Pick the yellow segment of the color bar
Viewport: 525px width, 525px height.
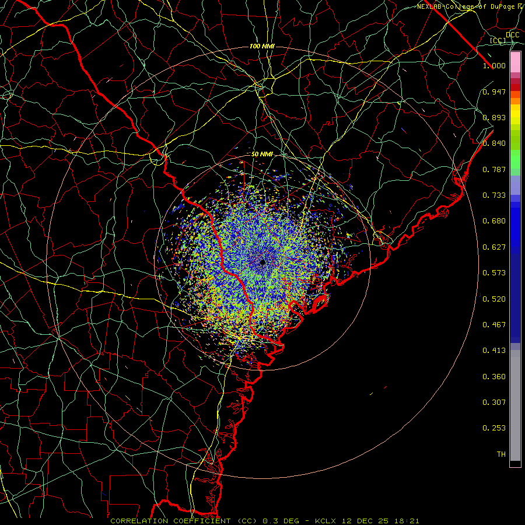515,114
